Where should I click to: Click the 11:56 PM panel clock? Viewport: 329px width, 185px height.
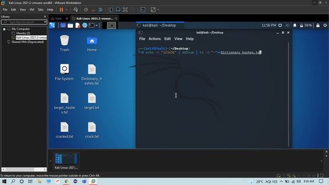(x=268, y=25)
